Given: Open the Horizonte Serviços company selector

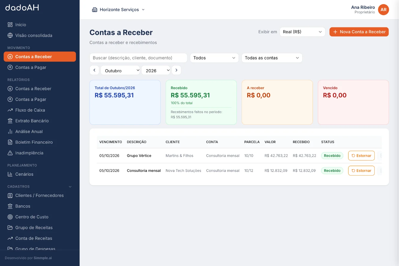Looking at the screenshot, I should pyautogui.click(x=118, y=9).
